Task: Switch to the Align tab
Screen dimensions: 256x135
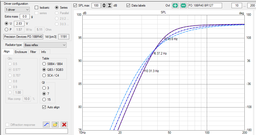Action: [x=7, y=51]
